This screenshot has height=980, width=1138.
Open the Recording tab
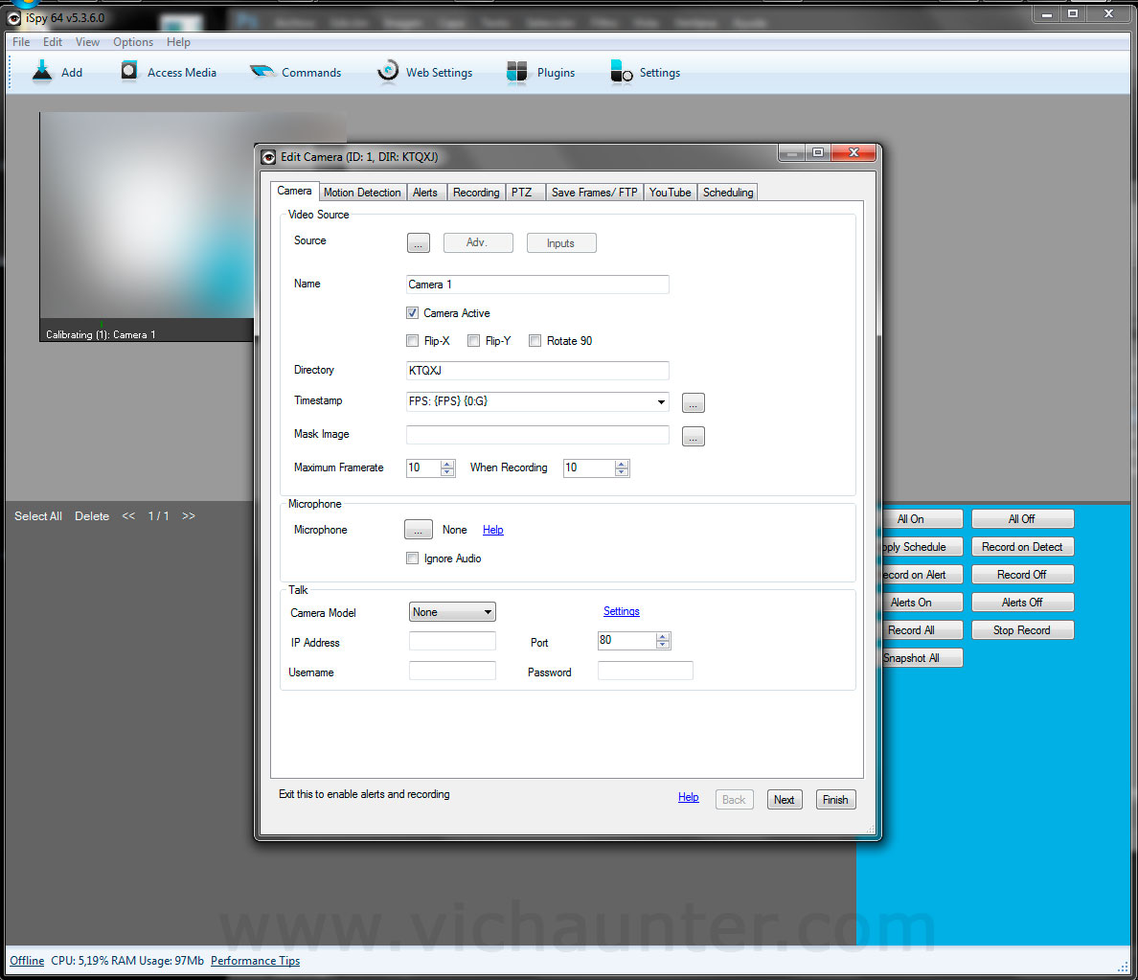tap(476, 193)
